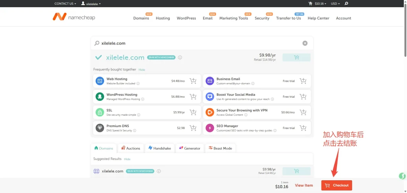407x193 pixels.
Task: Click the Boost Your Social Media icon
Action: pos(210,96)
